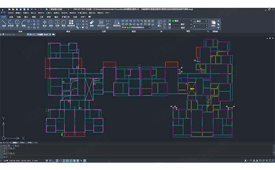This screenshot has width=275, height=170.
Task: Open the current layer dropdown list
Action: click(x=149, y=27)
